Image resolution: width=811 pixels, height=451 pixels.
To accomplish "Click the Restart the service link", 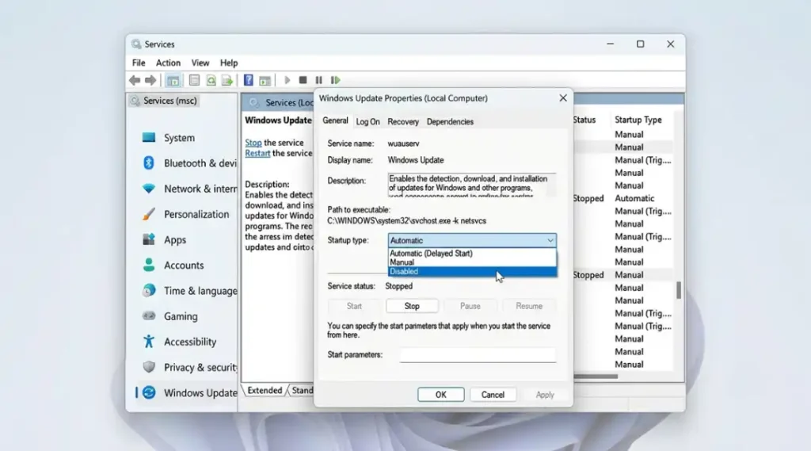I will click(257, 153).
